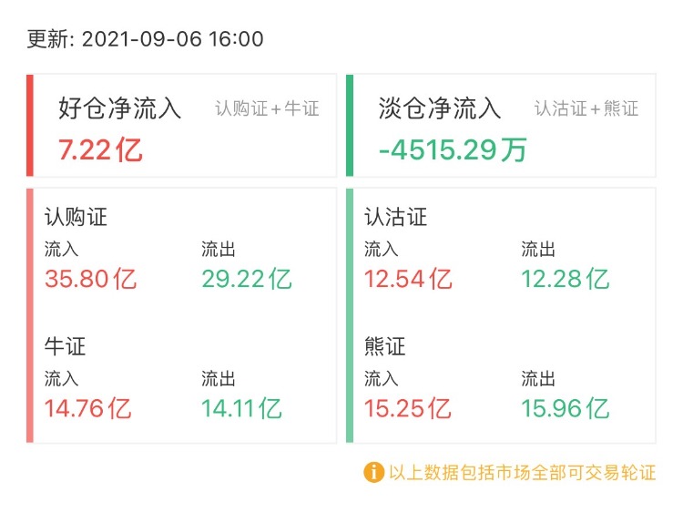
Task: Click 牛证 inflow value 14.76亿
Action: coord(88,408)
